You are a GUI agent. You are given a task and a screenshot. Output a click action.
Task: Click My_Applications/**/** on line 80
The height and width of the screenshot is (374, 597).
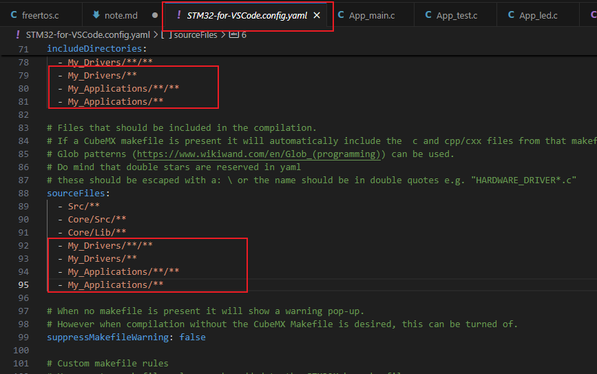tap(123, 88)
